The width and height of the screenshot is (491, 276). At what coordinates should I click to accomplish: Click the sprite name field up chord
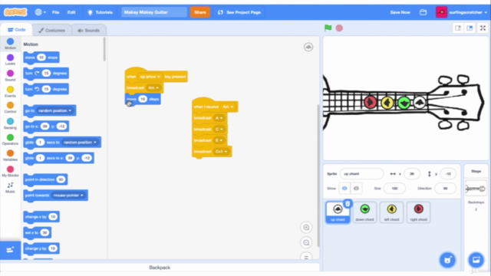(x=361, y=174)
